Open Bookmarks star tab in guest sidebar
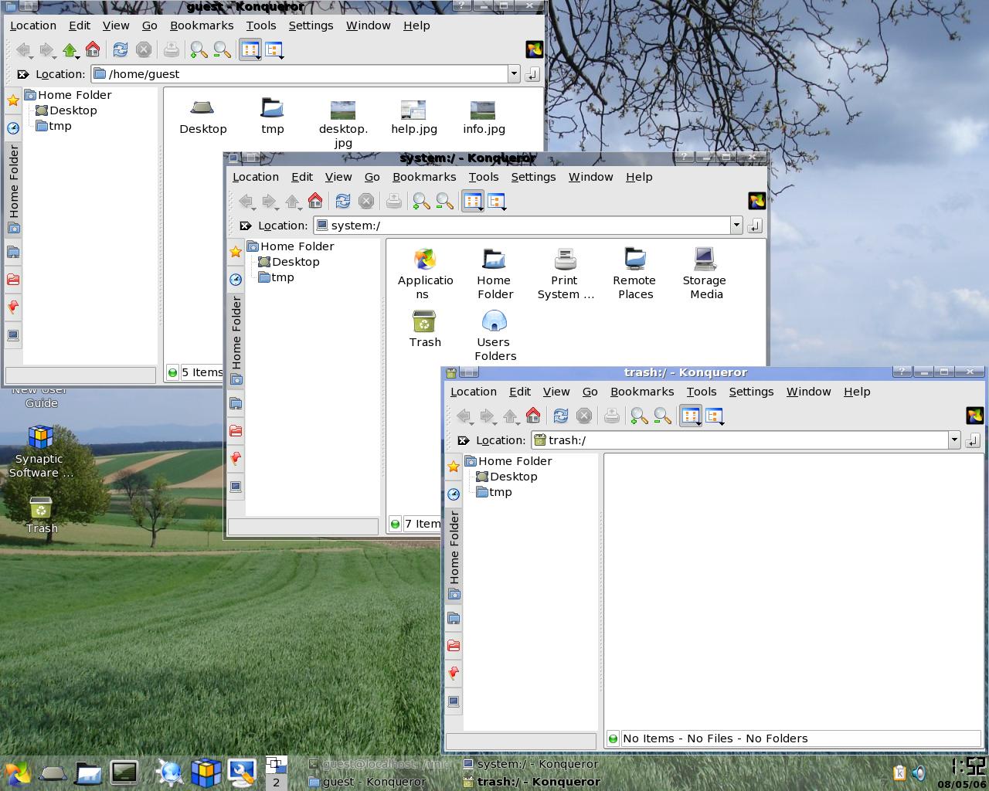 (x=13, y=100)
